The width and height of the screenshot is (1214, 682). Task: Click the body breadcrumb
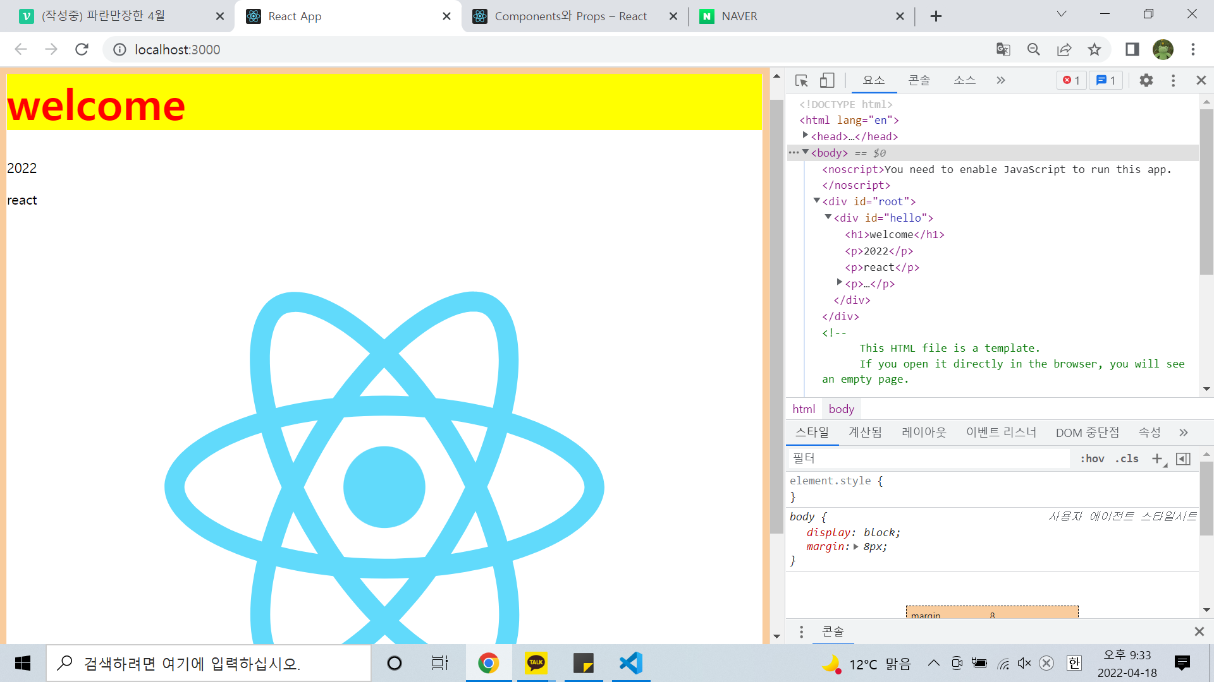841,409
